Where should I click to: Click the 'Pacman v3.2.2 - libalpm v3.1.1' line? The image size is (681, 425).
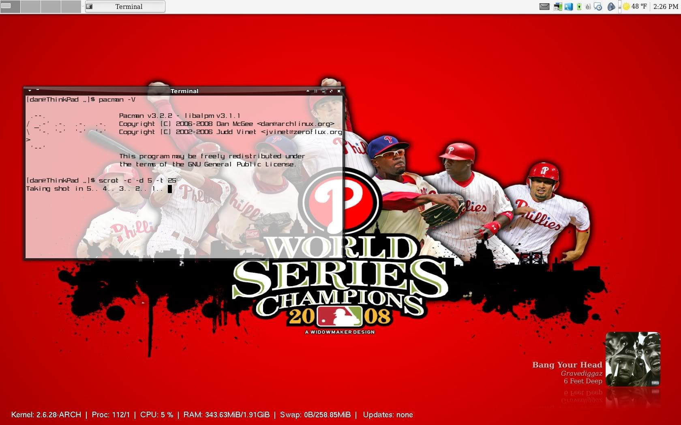pyautogui.click(x=180, y=116)
